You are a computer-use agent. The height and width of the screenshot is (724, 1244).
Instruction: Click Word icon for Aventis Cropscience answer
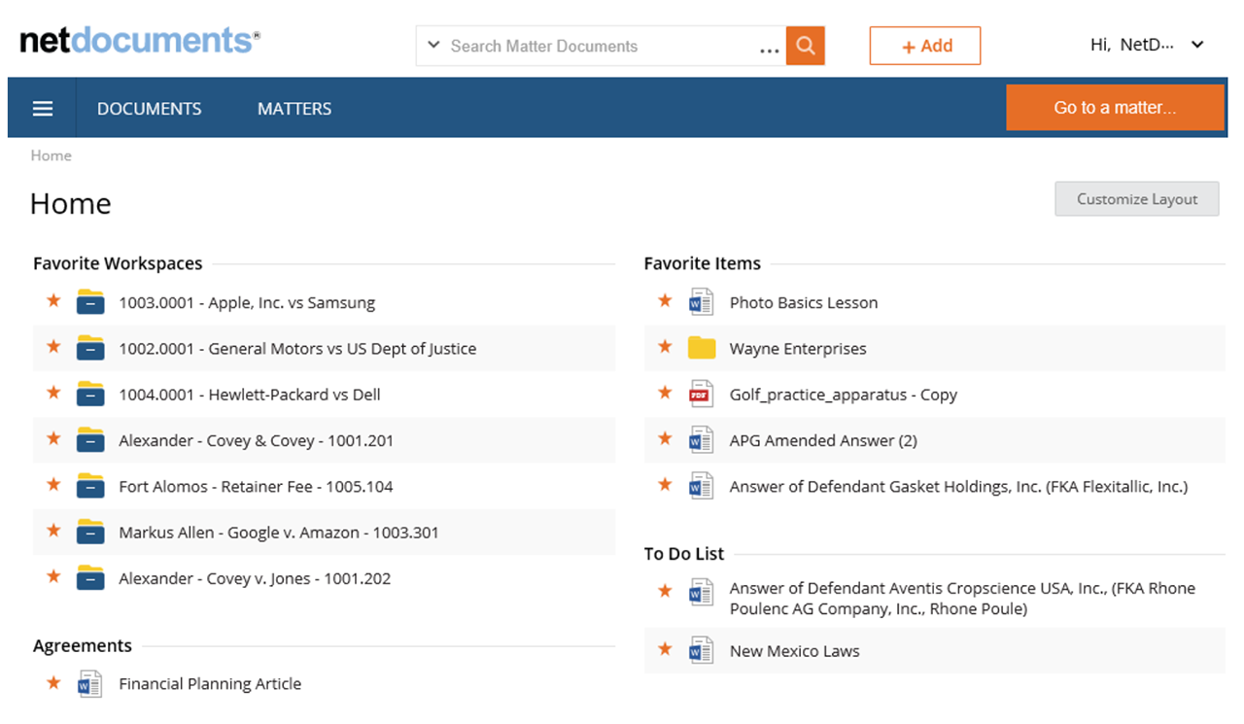702,592
